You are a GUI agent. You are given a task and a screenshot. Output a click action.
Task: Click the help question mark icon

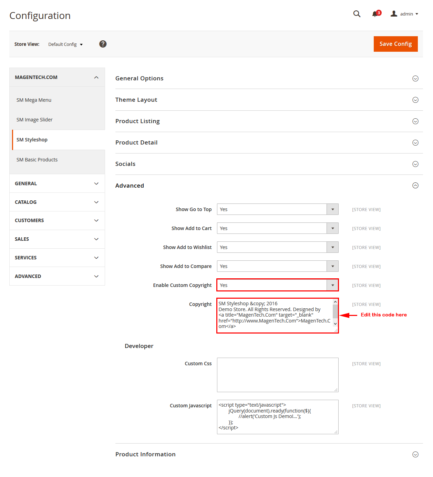(103, 44)
